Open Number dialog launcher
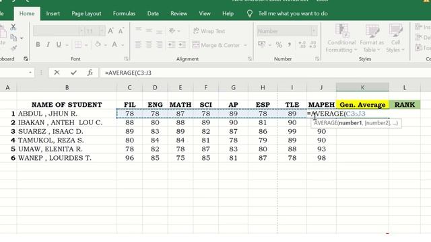Screen dimensions: 431x242 pyautogui.click(x=317, y=58)
